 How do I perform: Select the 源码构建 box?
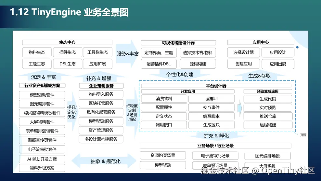click(x=198, y=64)
